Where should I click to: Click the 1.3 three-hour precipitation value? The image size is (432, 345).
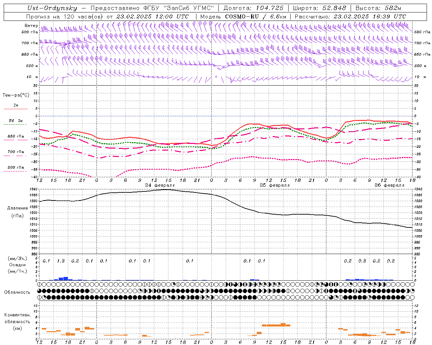pyautogui.click(x=61, y=261)
